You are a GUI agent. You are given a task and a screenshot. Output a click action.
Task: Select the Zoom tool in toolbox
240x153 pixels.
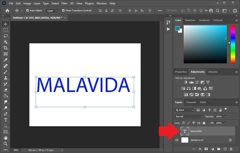tap(5, 144)
